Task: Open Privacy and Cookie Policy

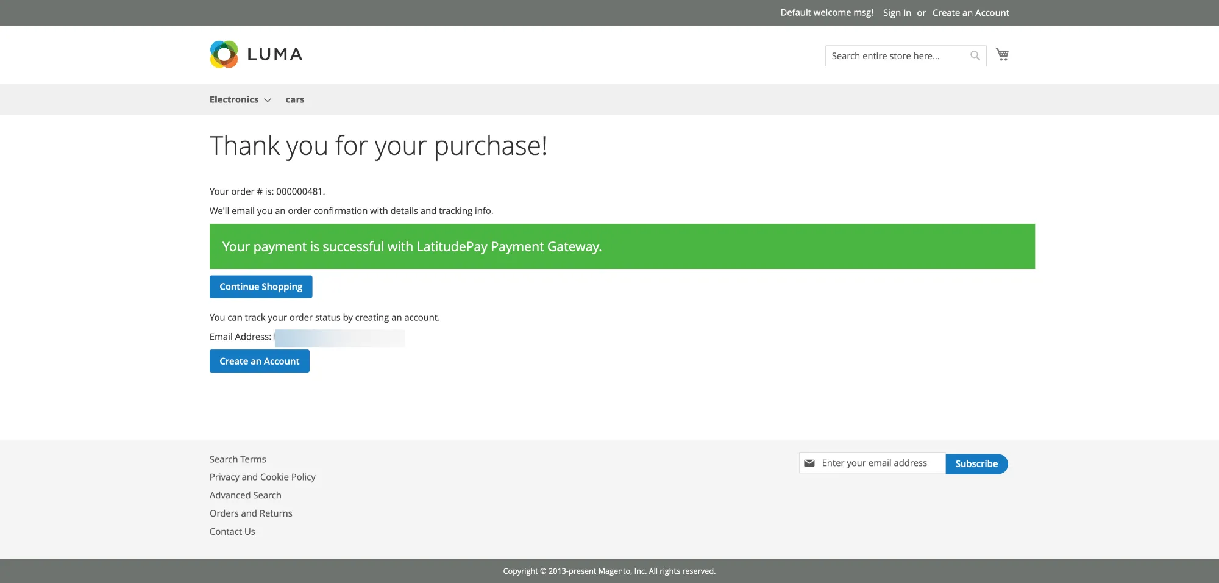Action: tap(263, 477)
